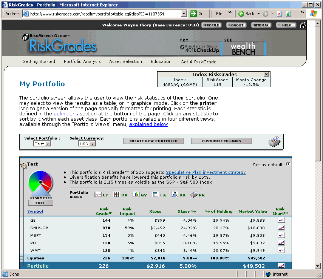Image resolution: width=323 pixels, height=279 pixels.
Task: Click the Customize Columns button
Action: 221,141
